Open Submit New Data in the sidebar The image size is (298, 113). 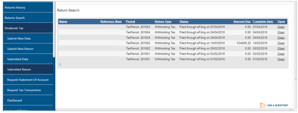[x=28, y=39]
